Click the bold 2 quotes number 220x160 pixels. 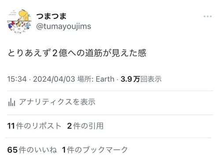click(x=70, y=126)
